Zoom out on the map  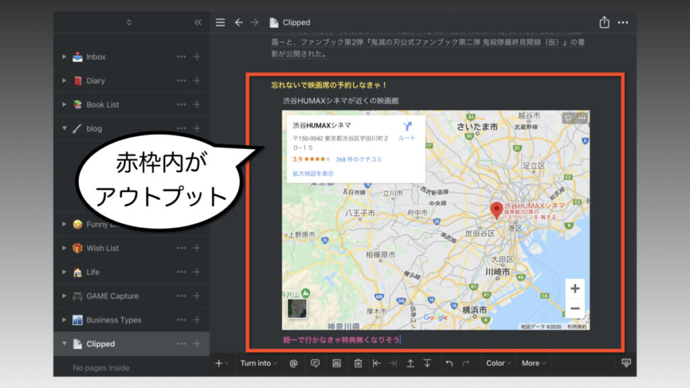click(x=575, y=309)
